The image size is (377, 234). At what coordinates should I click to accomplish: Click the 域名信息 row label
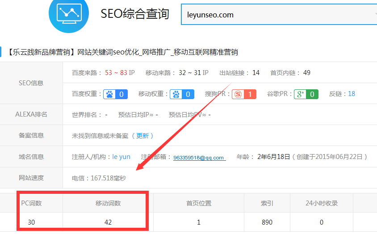tap(31, 157)
